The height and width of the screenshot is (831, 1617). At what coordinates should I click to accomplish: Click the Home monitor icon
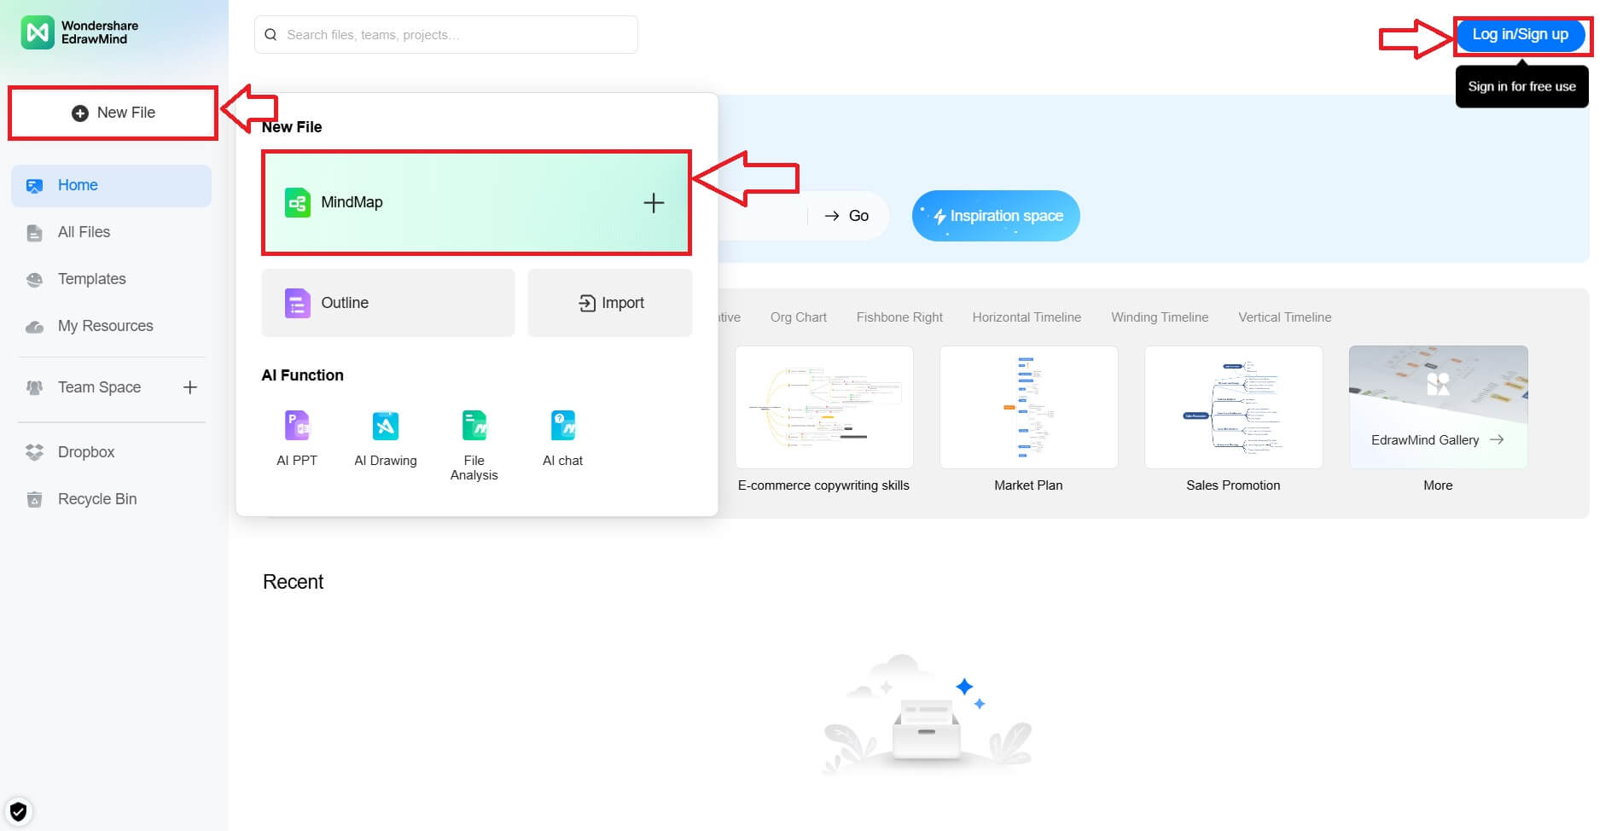point(34,186)
